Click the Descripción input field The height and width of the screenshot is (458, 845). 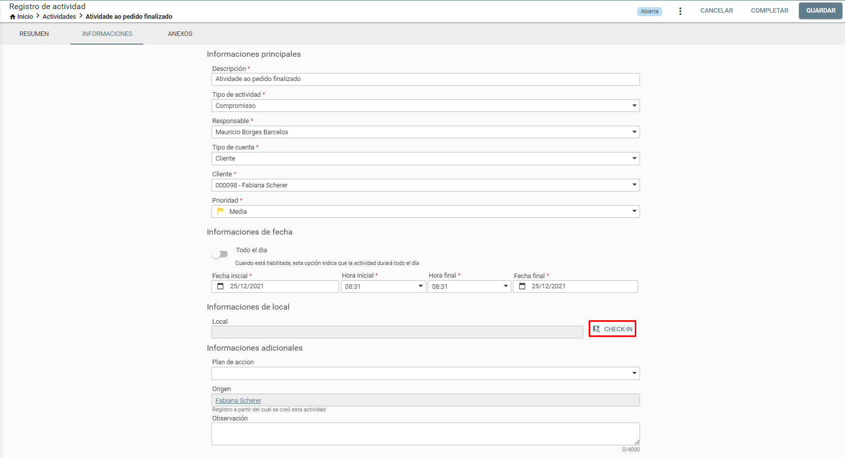426,79
